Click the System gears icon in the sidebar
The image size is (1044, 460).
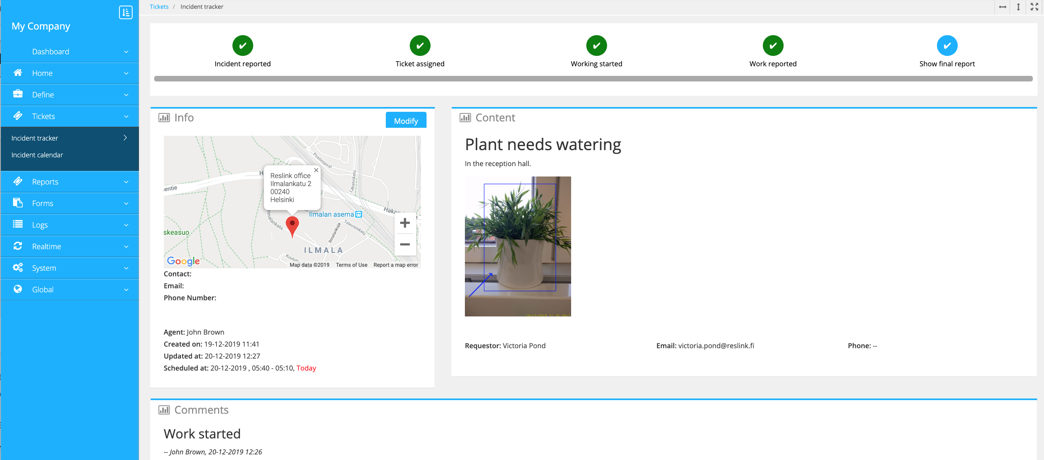point(18,268)
